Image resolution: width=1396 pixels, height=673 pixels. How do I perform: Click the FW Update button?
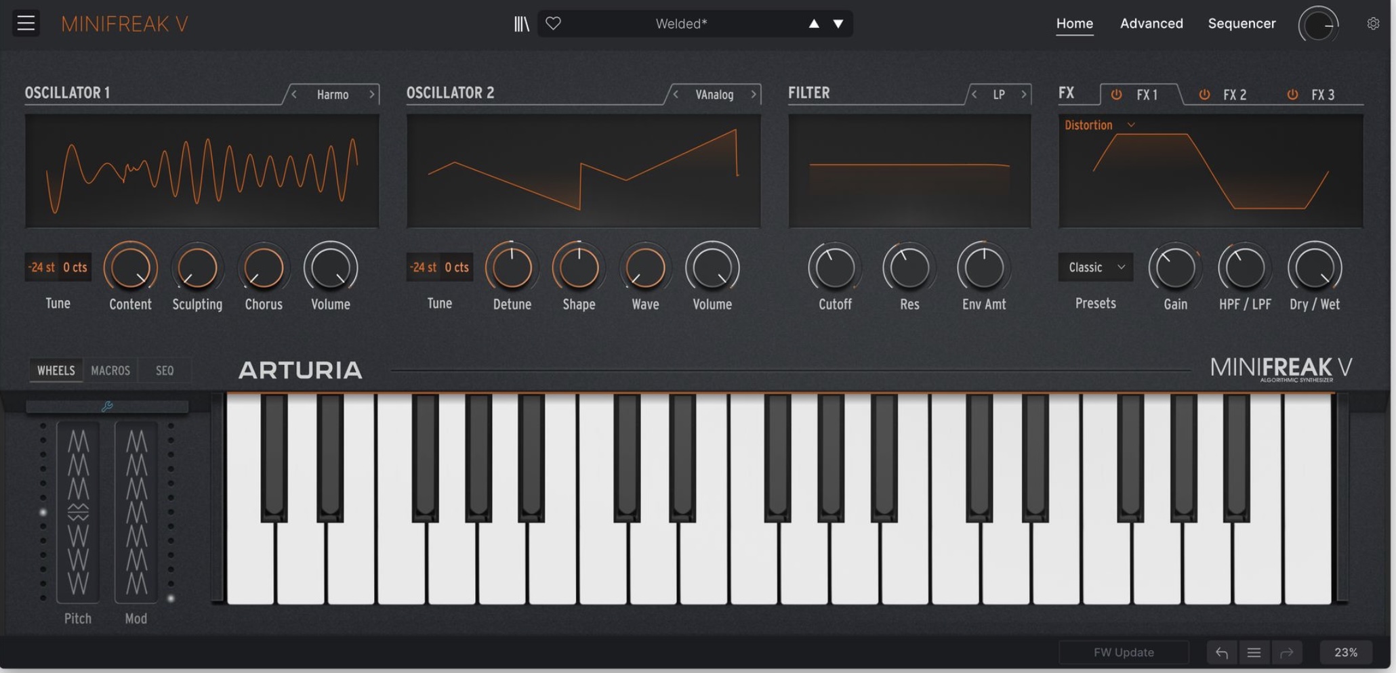1123,652
